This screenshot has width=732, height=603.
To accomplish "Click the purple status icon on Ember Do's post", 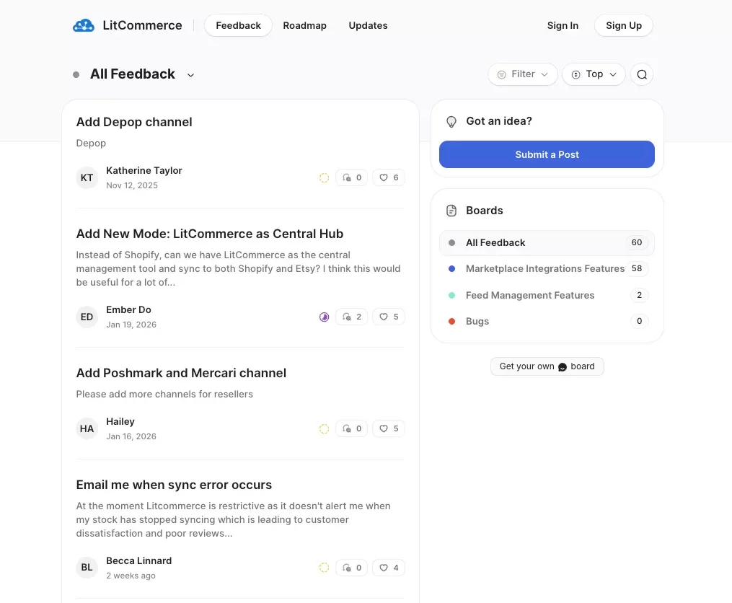I will click(324, 317).
